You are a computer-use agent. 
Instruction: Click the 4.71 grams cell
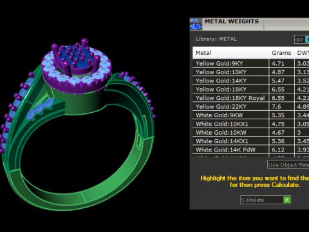[281, 63]
